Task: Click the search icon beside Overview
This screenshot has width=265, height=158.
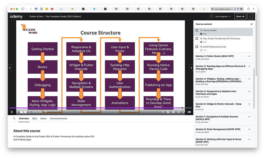Action: [14, 119]
